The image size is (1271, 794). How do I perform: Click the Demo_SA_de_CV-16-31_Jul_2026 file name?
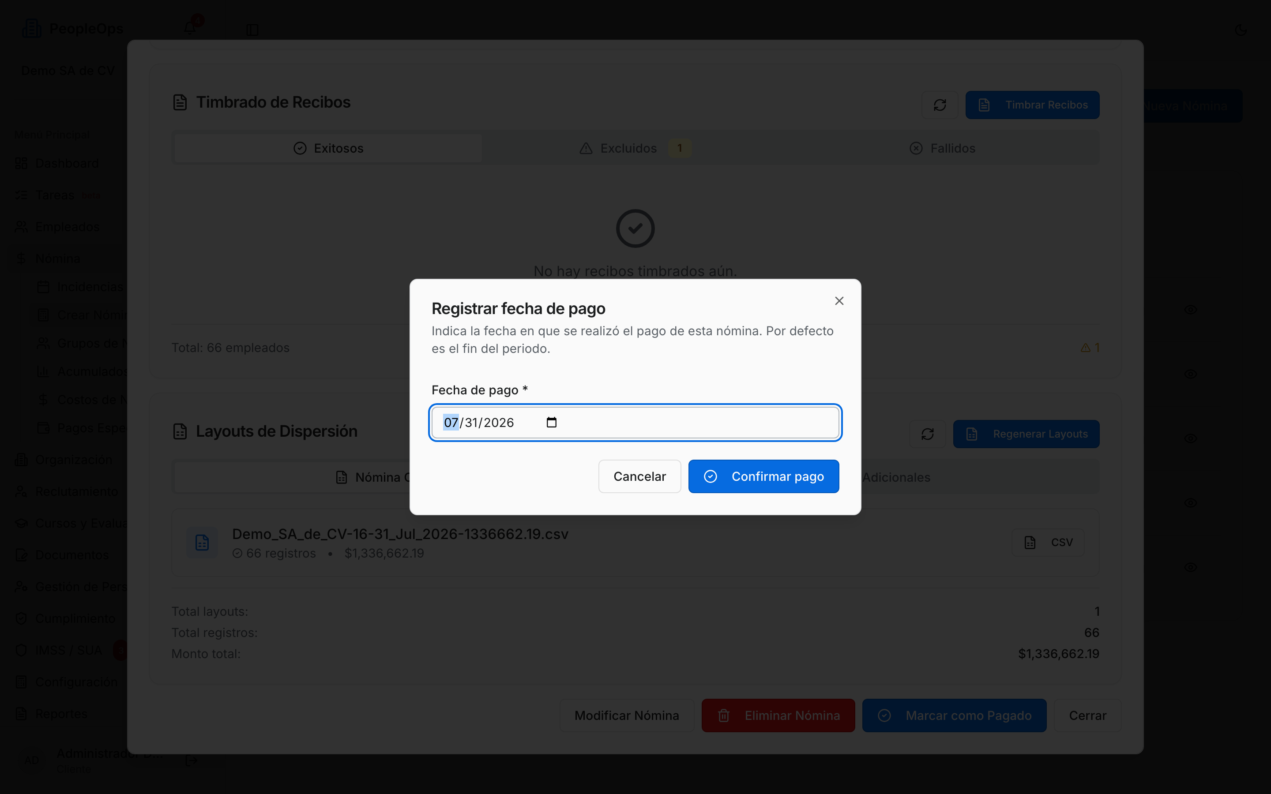point(400,534)
